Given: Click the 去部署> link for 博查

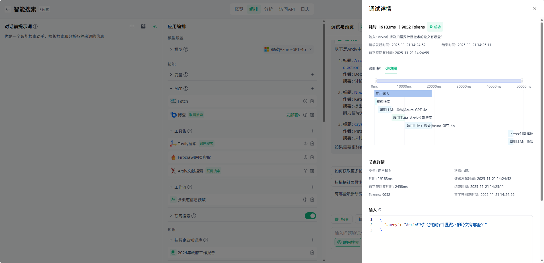Looking at the screenshot, I should (x=293, y=115).
